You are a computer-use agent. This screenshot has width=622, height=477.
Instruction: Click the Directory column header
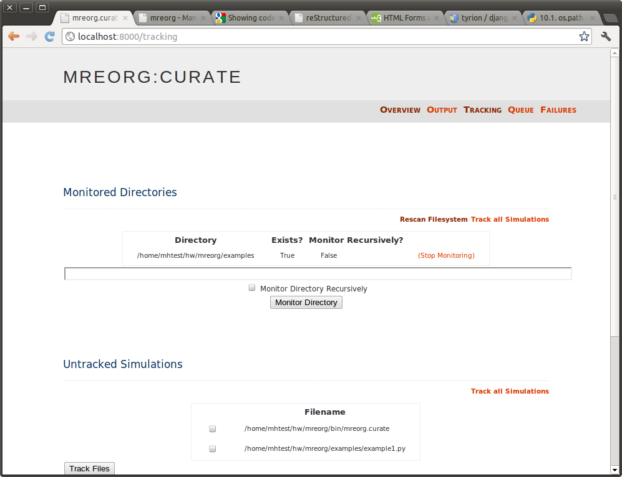tap(195, 240)
